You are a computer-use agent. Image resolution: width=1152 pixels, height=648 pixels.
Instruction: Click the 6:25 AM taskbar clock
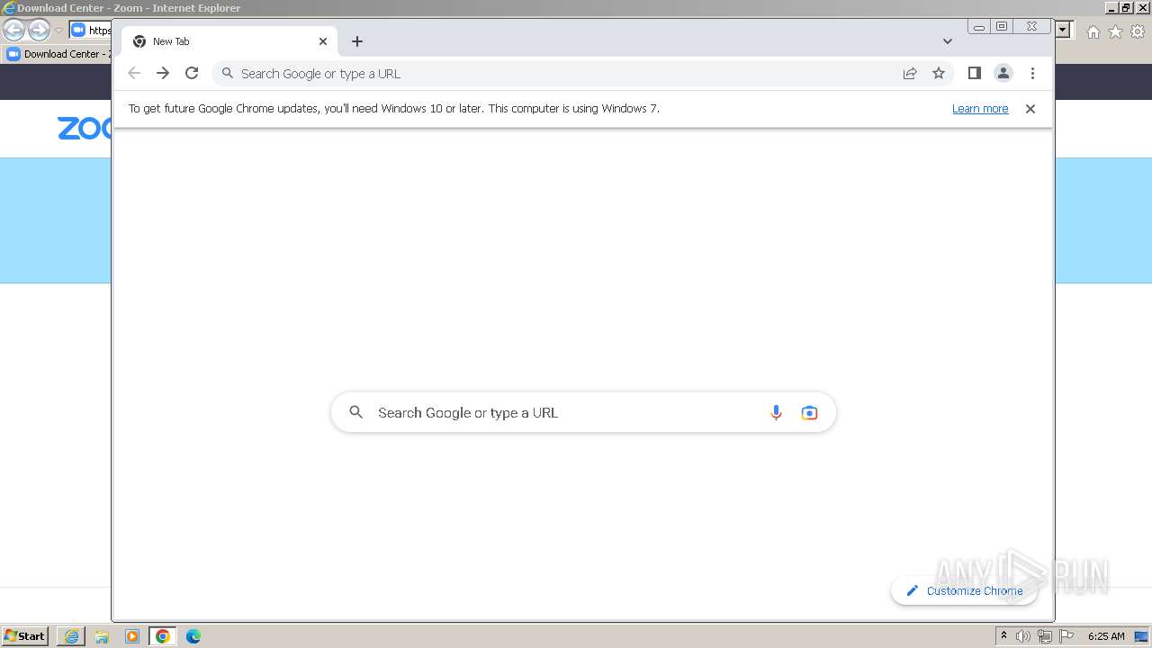coord(1106,636)
